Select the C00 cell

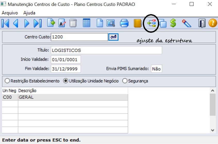pyautogui.click(x=10, y=97)
